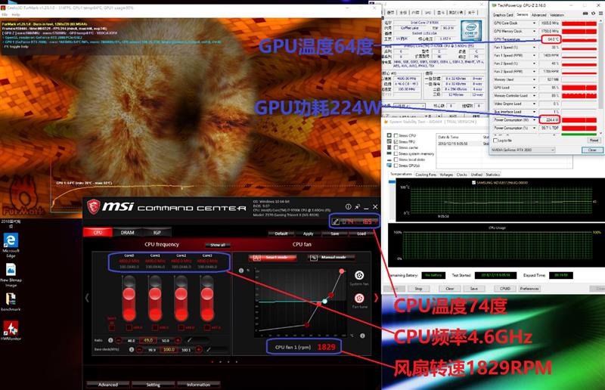Viewport: 605px width, 390px height.
Task: Open New Bitmap Image desktop file
Action: [11, 272]
